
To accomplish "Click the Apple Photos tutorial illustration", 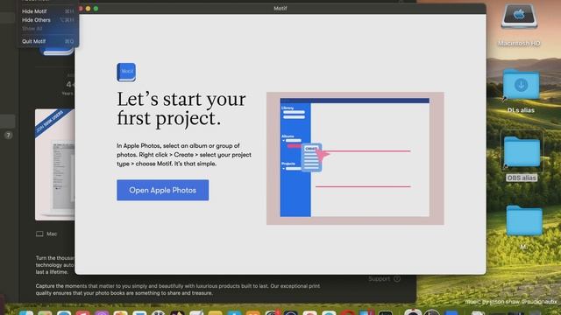I will tap(355, 158).
